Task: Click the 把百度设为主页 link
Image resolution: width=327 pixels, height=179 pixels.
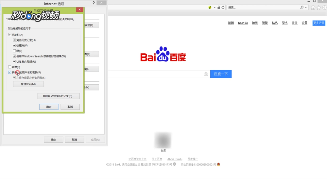Action: [x=137, y=159]
